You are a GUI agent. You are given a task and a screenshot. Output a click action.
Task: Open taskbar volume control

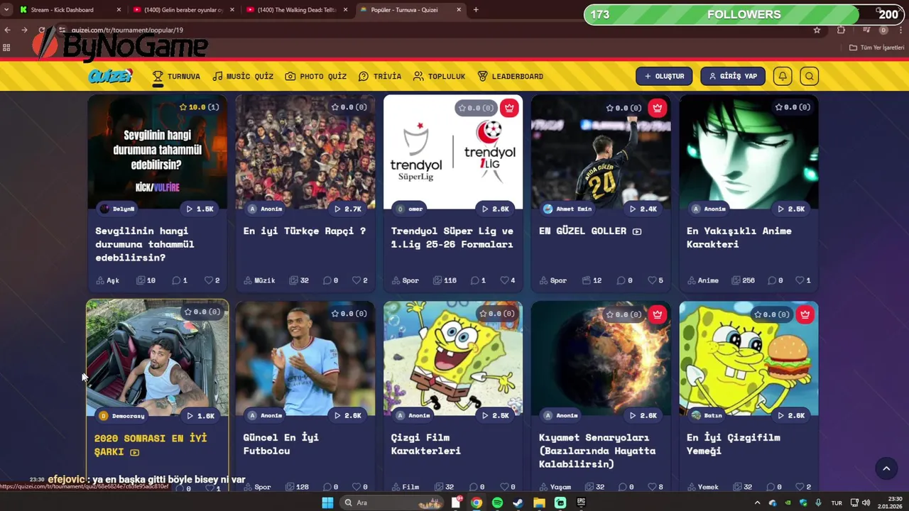pyautogui.click(x=866, y=502)
